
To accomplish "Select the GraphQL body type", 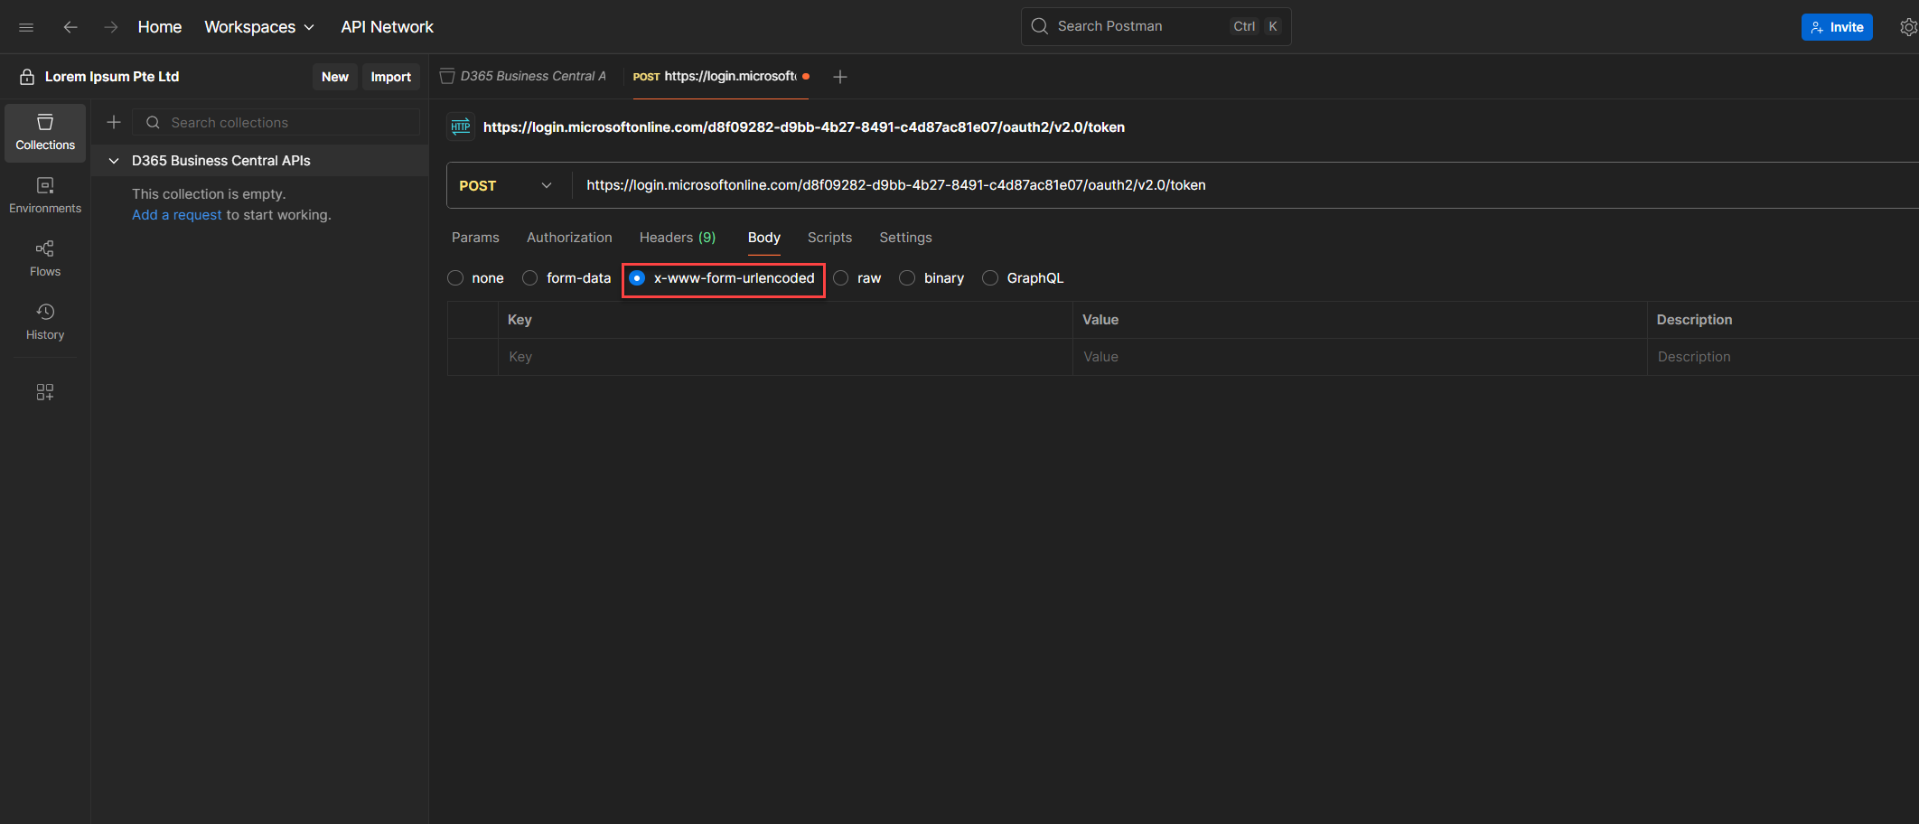I will (x=990, y=278).
